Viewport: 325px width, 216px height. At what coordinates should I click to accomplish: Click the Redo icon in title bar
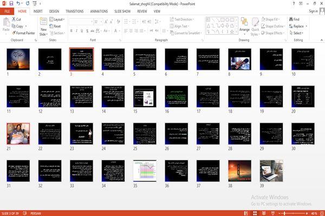(28, 3)
